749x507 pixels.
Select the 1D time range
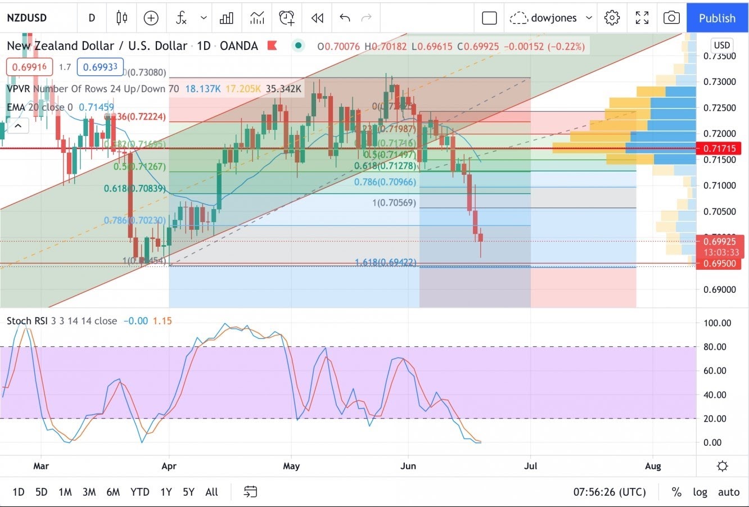pyautogui.click(x=19, y=492)
